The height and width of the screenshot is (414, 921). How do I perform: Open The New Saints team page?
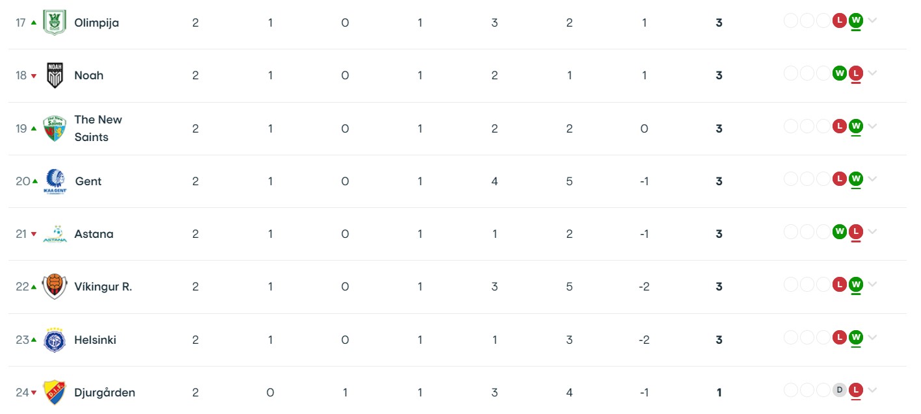(x=98, y=129)
